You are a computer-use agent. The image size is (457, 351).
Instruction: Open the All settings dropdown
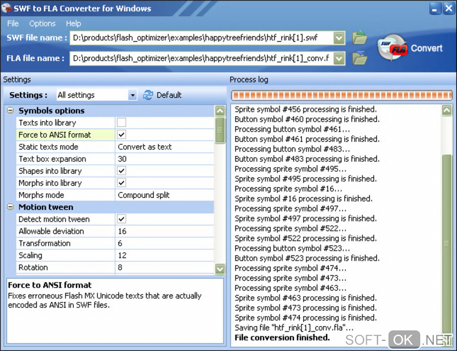click(x=133, y=95)
